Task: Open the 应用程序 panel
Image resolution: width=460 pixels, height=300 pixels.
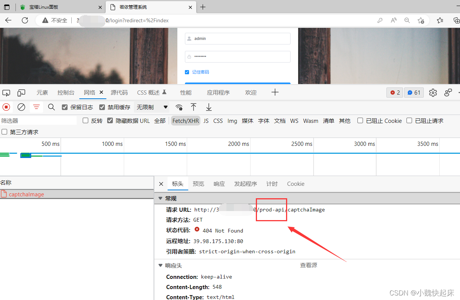Action: [x=218, y=93]
